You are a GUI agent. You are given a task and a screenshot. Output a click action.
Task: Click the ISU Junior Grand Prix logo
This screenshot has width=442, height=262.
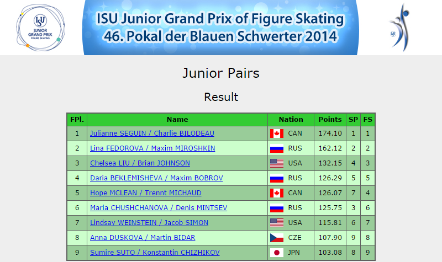(x=40, y=28)
